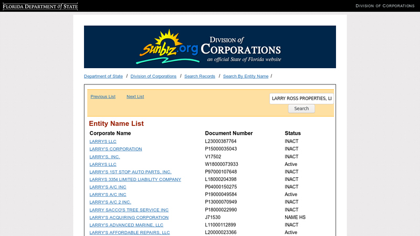Click the NAME HS status
This screenshot has height=236, width=420.
tap(295, 217)
